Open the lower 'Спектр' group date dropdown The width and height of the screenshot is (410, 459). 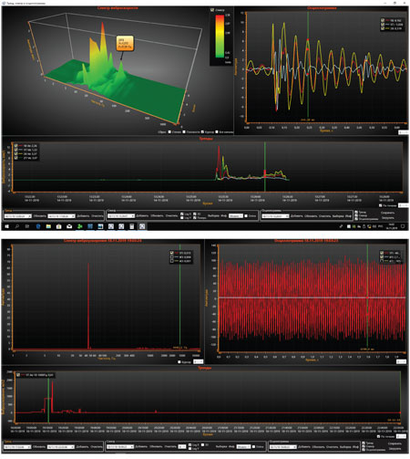[120, 447]
